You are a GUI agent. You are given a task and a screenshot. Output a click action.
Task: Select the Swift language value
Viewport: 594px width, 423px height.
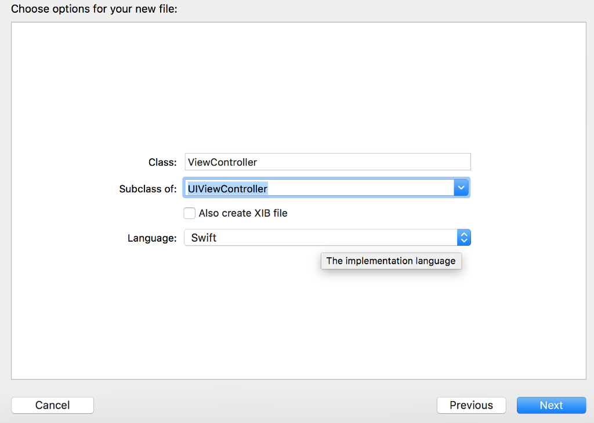tap(204, 238)
